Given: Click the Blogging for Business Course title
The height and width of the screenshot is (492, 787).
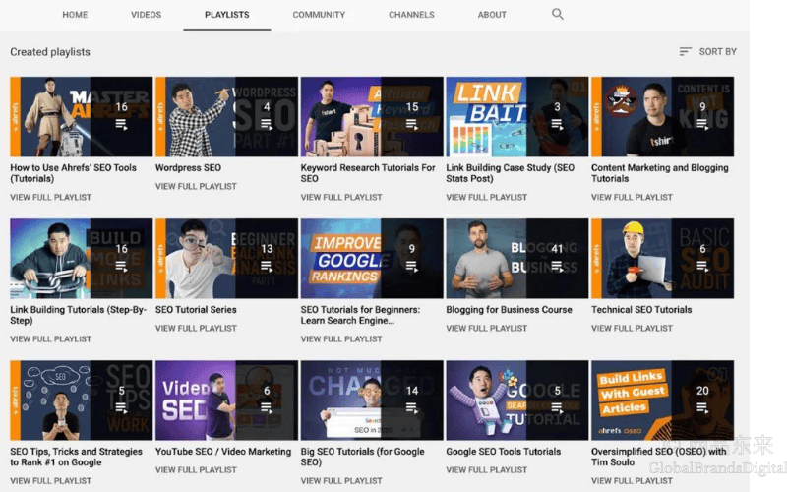Looking at the screenshot, I should pos(509,310).
